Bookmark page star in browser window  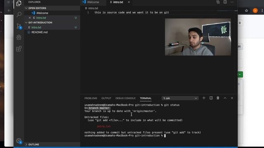click(x=247, y=11)
